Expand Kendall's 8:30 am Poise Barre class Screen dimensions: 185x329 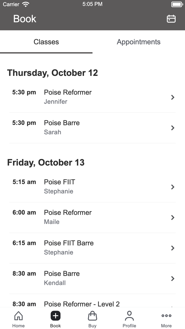(x=173, y=278)
